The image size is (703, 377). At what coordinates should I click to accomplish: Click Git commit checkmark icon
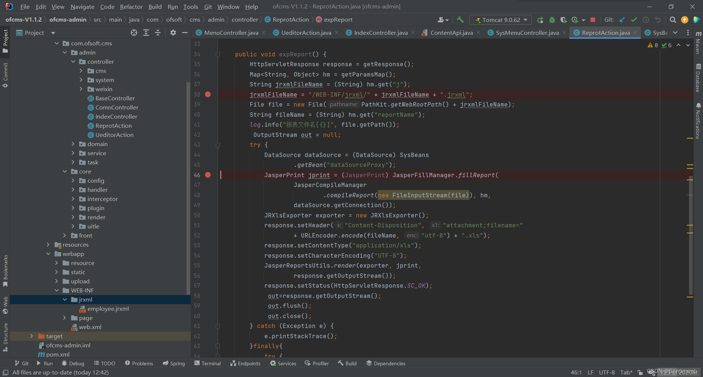pos(634,20)
